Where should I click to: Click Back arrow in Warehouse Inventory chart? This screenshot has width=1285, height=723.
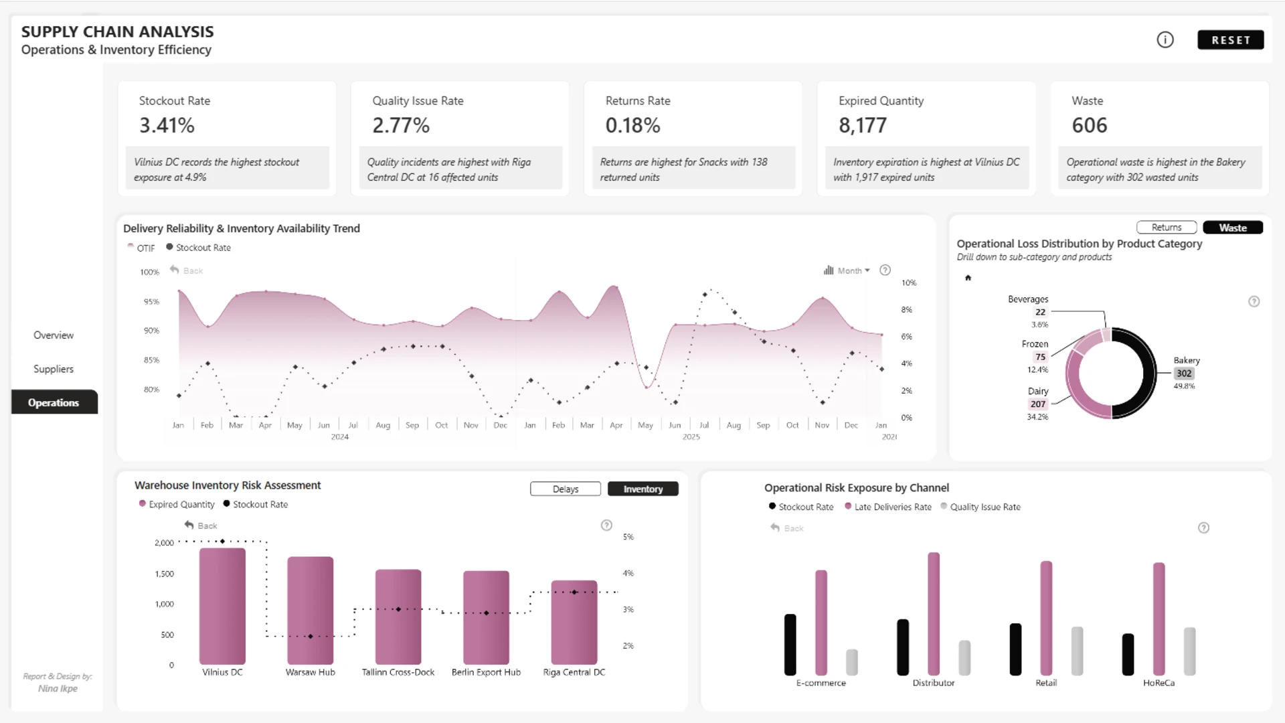coord(189,525)
